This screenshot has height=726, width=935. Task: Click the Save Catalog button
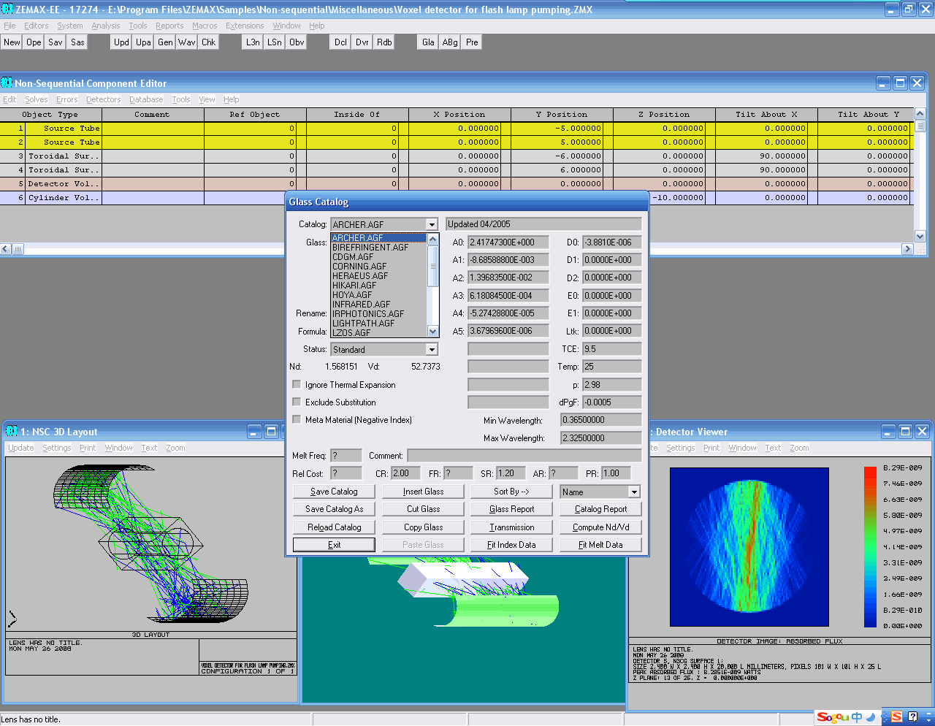click(334, 492)
